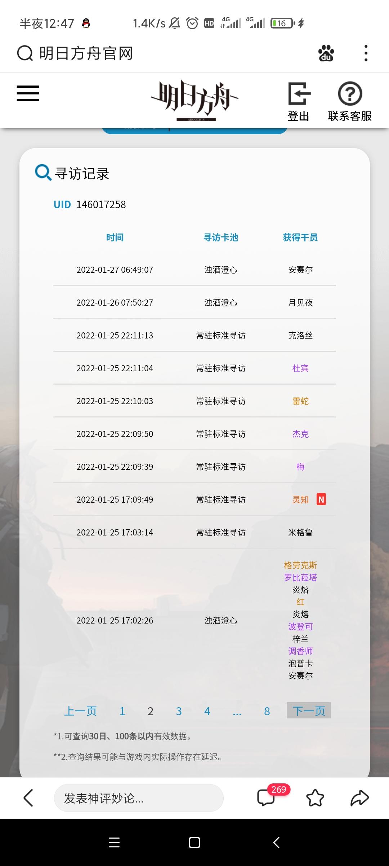Jump to page 8 of records
Viewport: 389px width, 866px height.
tap(267, 711)
